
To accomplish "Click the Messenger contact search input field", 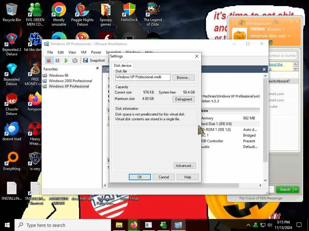I will click(282, 56).
